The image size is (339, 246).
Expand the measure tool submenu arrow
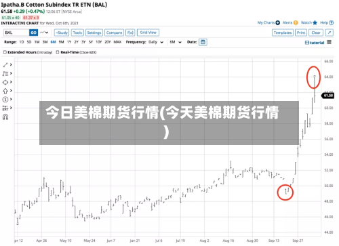(11, 108)
